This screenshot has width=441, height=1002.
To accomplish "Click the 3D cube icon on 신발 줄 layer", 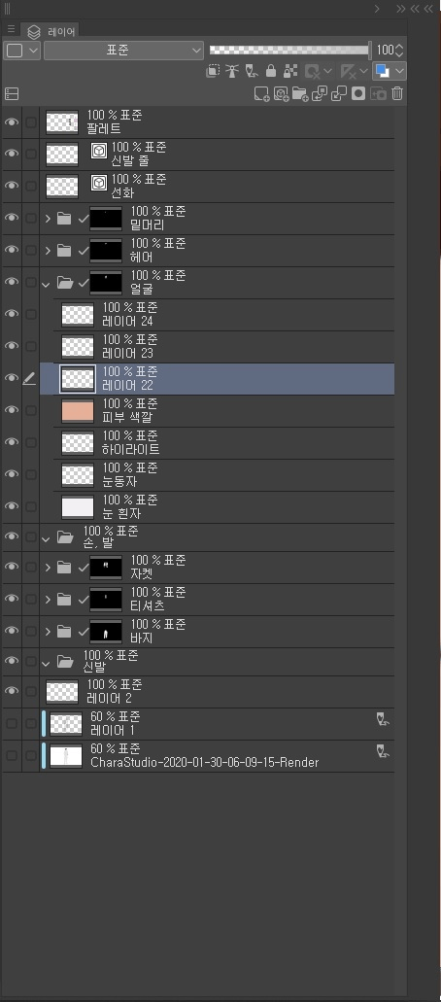I will [x=99, y=152].
